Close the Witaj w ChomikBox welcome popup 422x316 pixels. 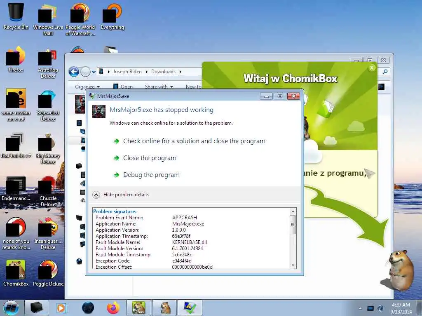[372, 68]
